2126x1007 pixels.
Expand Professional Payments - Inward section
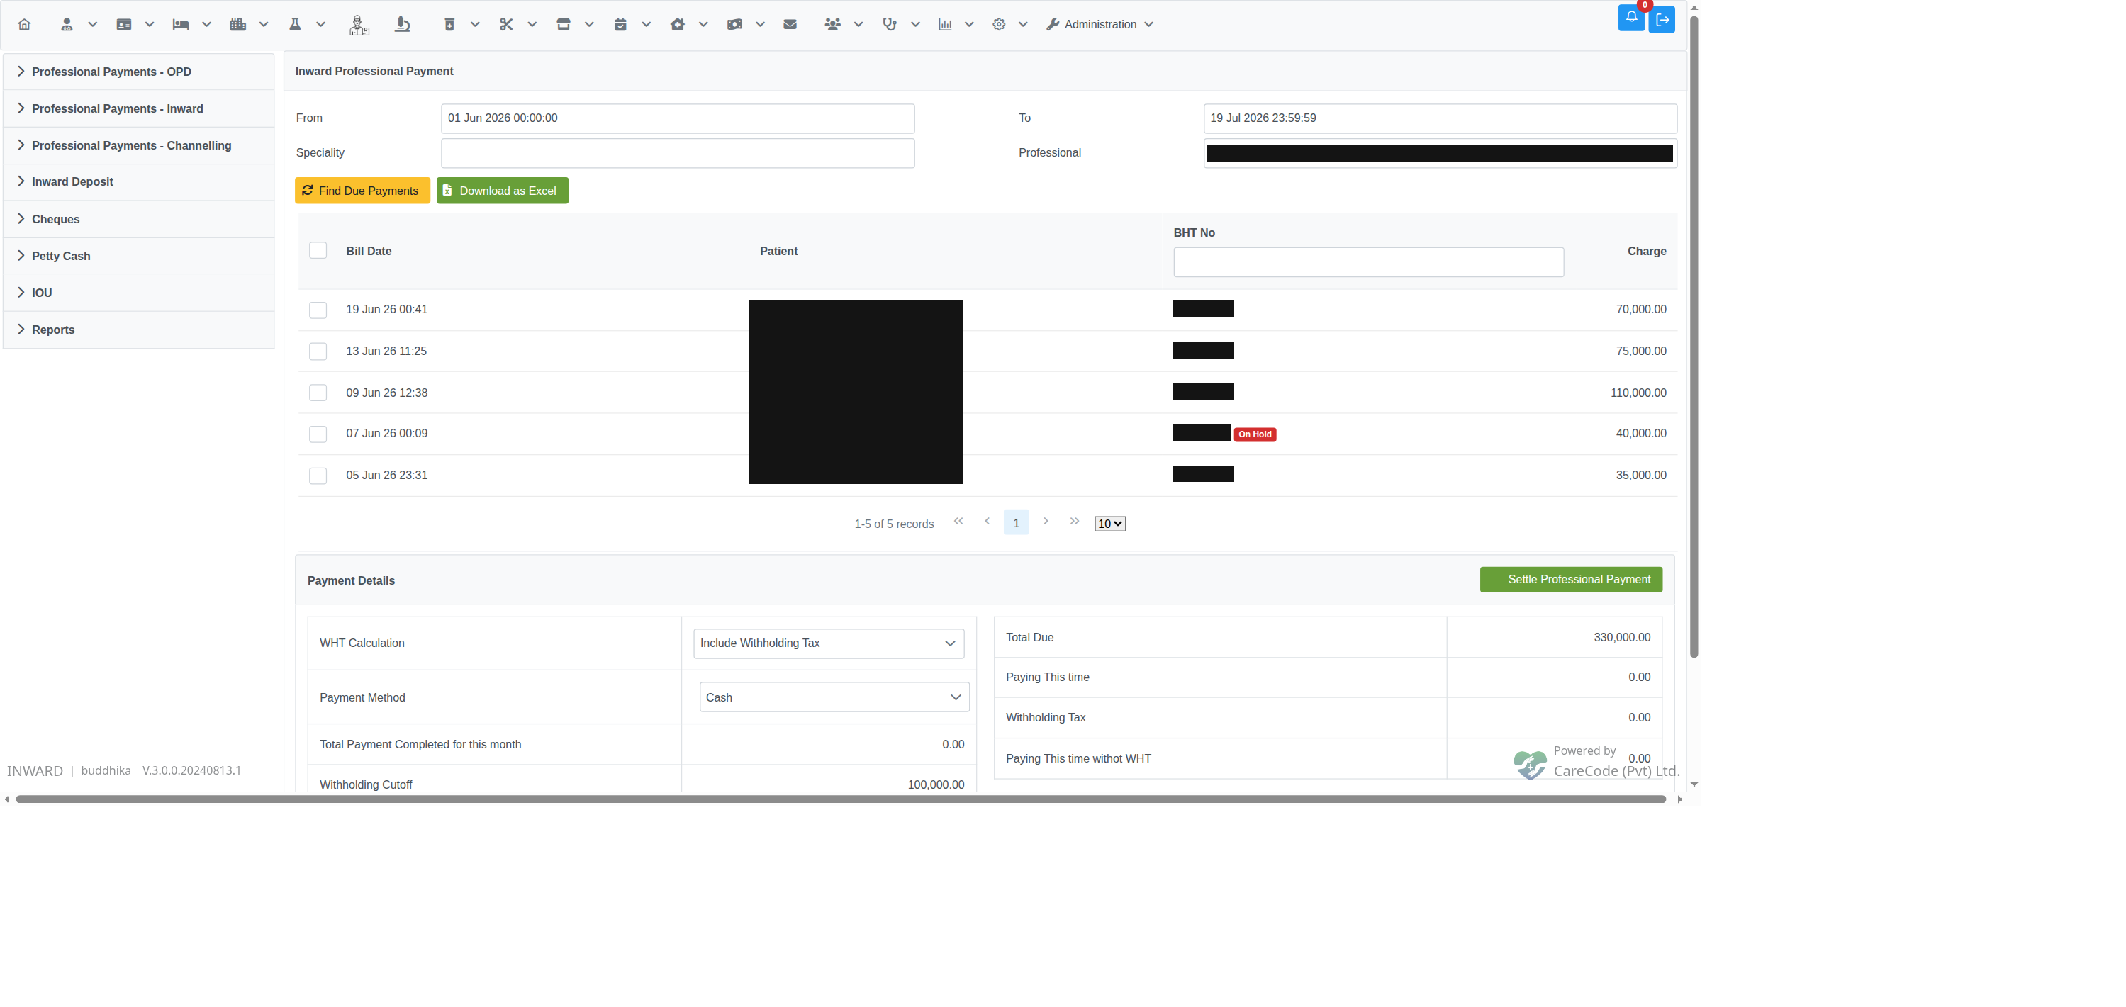(139, 109)
